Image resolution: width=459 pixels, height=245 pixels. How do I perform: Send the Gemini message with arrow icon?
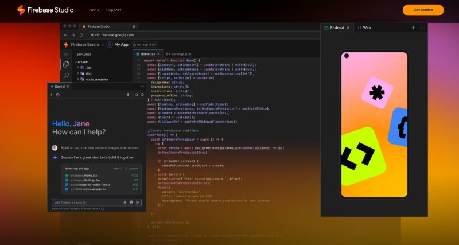point(138,203)
